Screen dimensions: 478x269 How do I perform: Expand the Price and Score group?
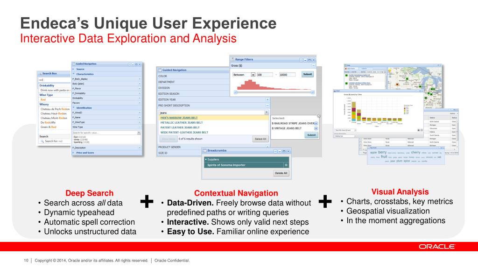click(x=73, y=153)
